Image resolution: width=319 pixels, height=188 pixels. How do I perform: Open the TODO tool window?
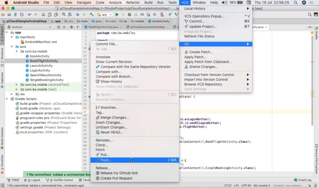13,180
